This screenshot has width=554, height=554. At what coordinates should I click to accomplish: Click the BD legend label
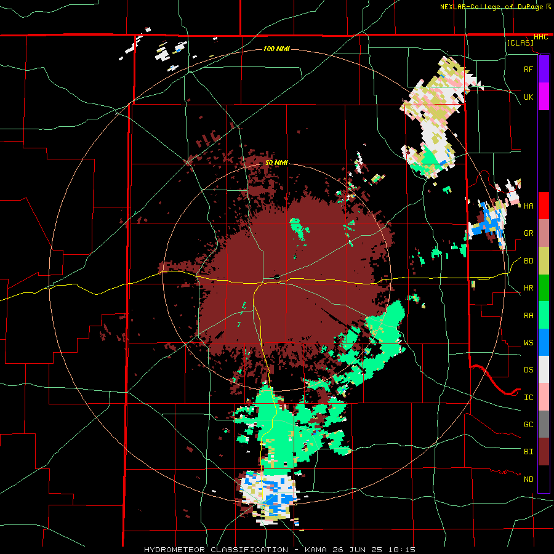(529, 261)
